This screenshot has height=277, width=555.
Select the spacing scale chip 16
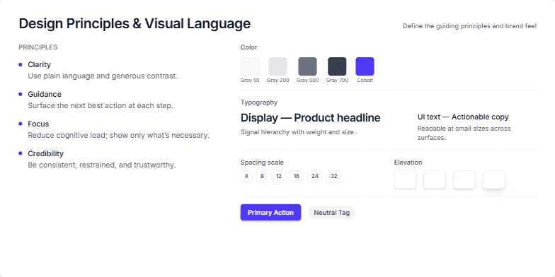[296, 177]
